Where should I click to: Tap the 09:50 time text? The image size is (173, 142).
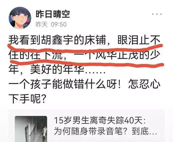[x=59, y=24]
